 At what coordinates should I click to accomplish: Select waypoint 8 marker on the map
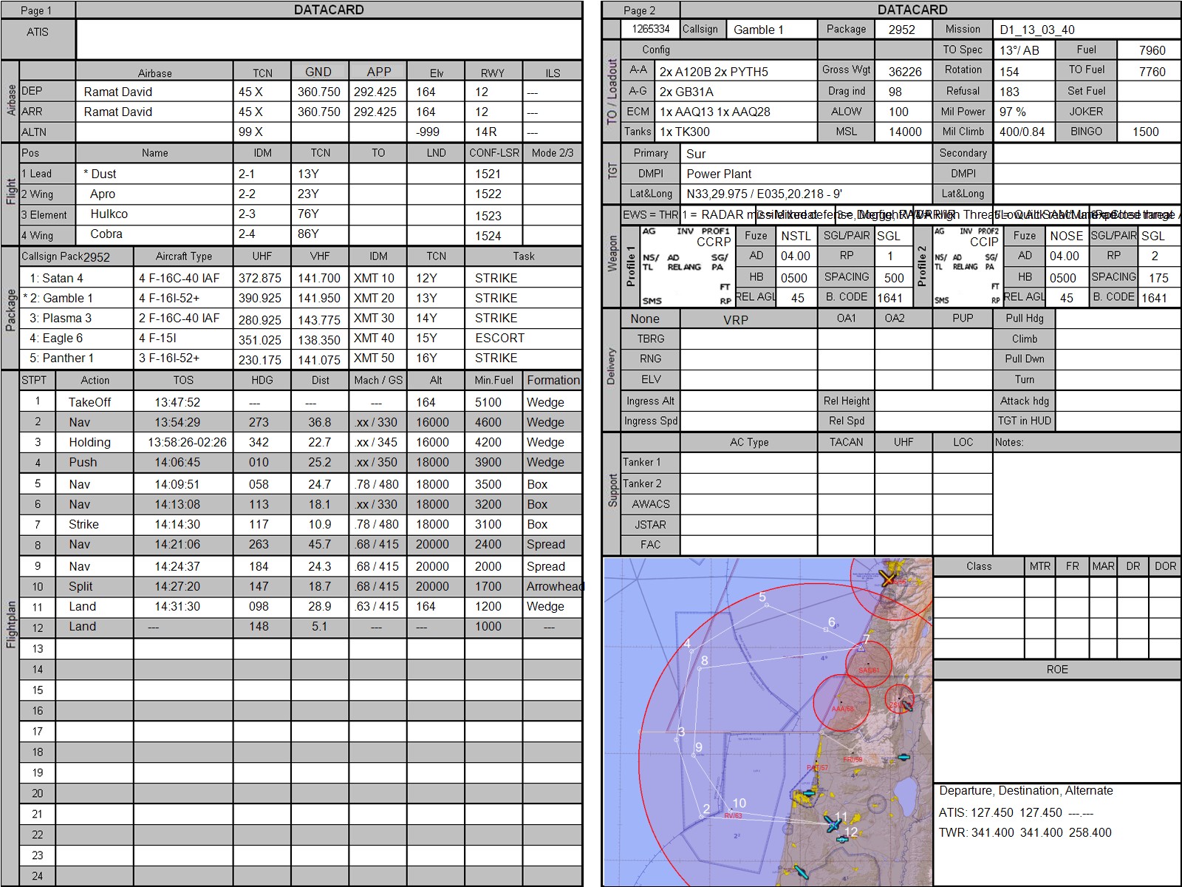pos(699,667)
